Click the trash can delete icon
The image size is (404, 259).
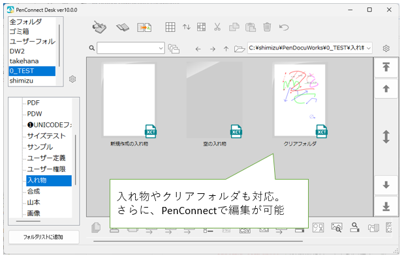click(267, 27)
